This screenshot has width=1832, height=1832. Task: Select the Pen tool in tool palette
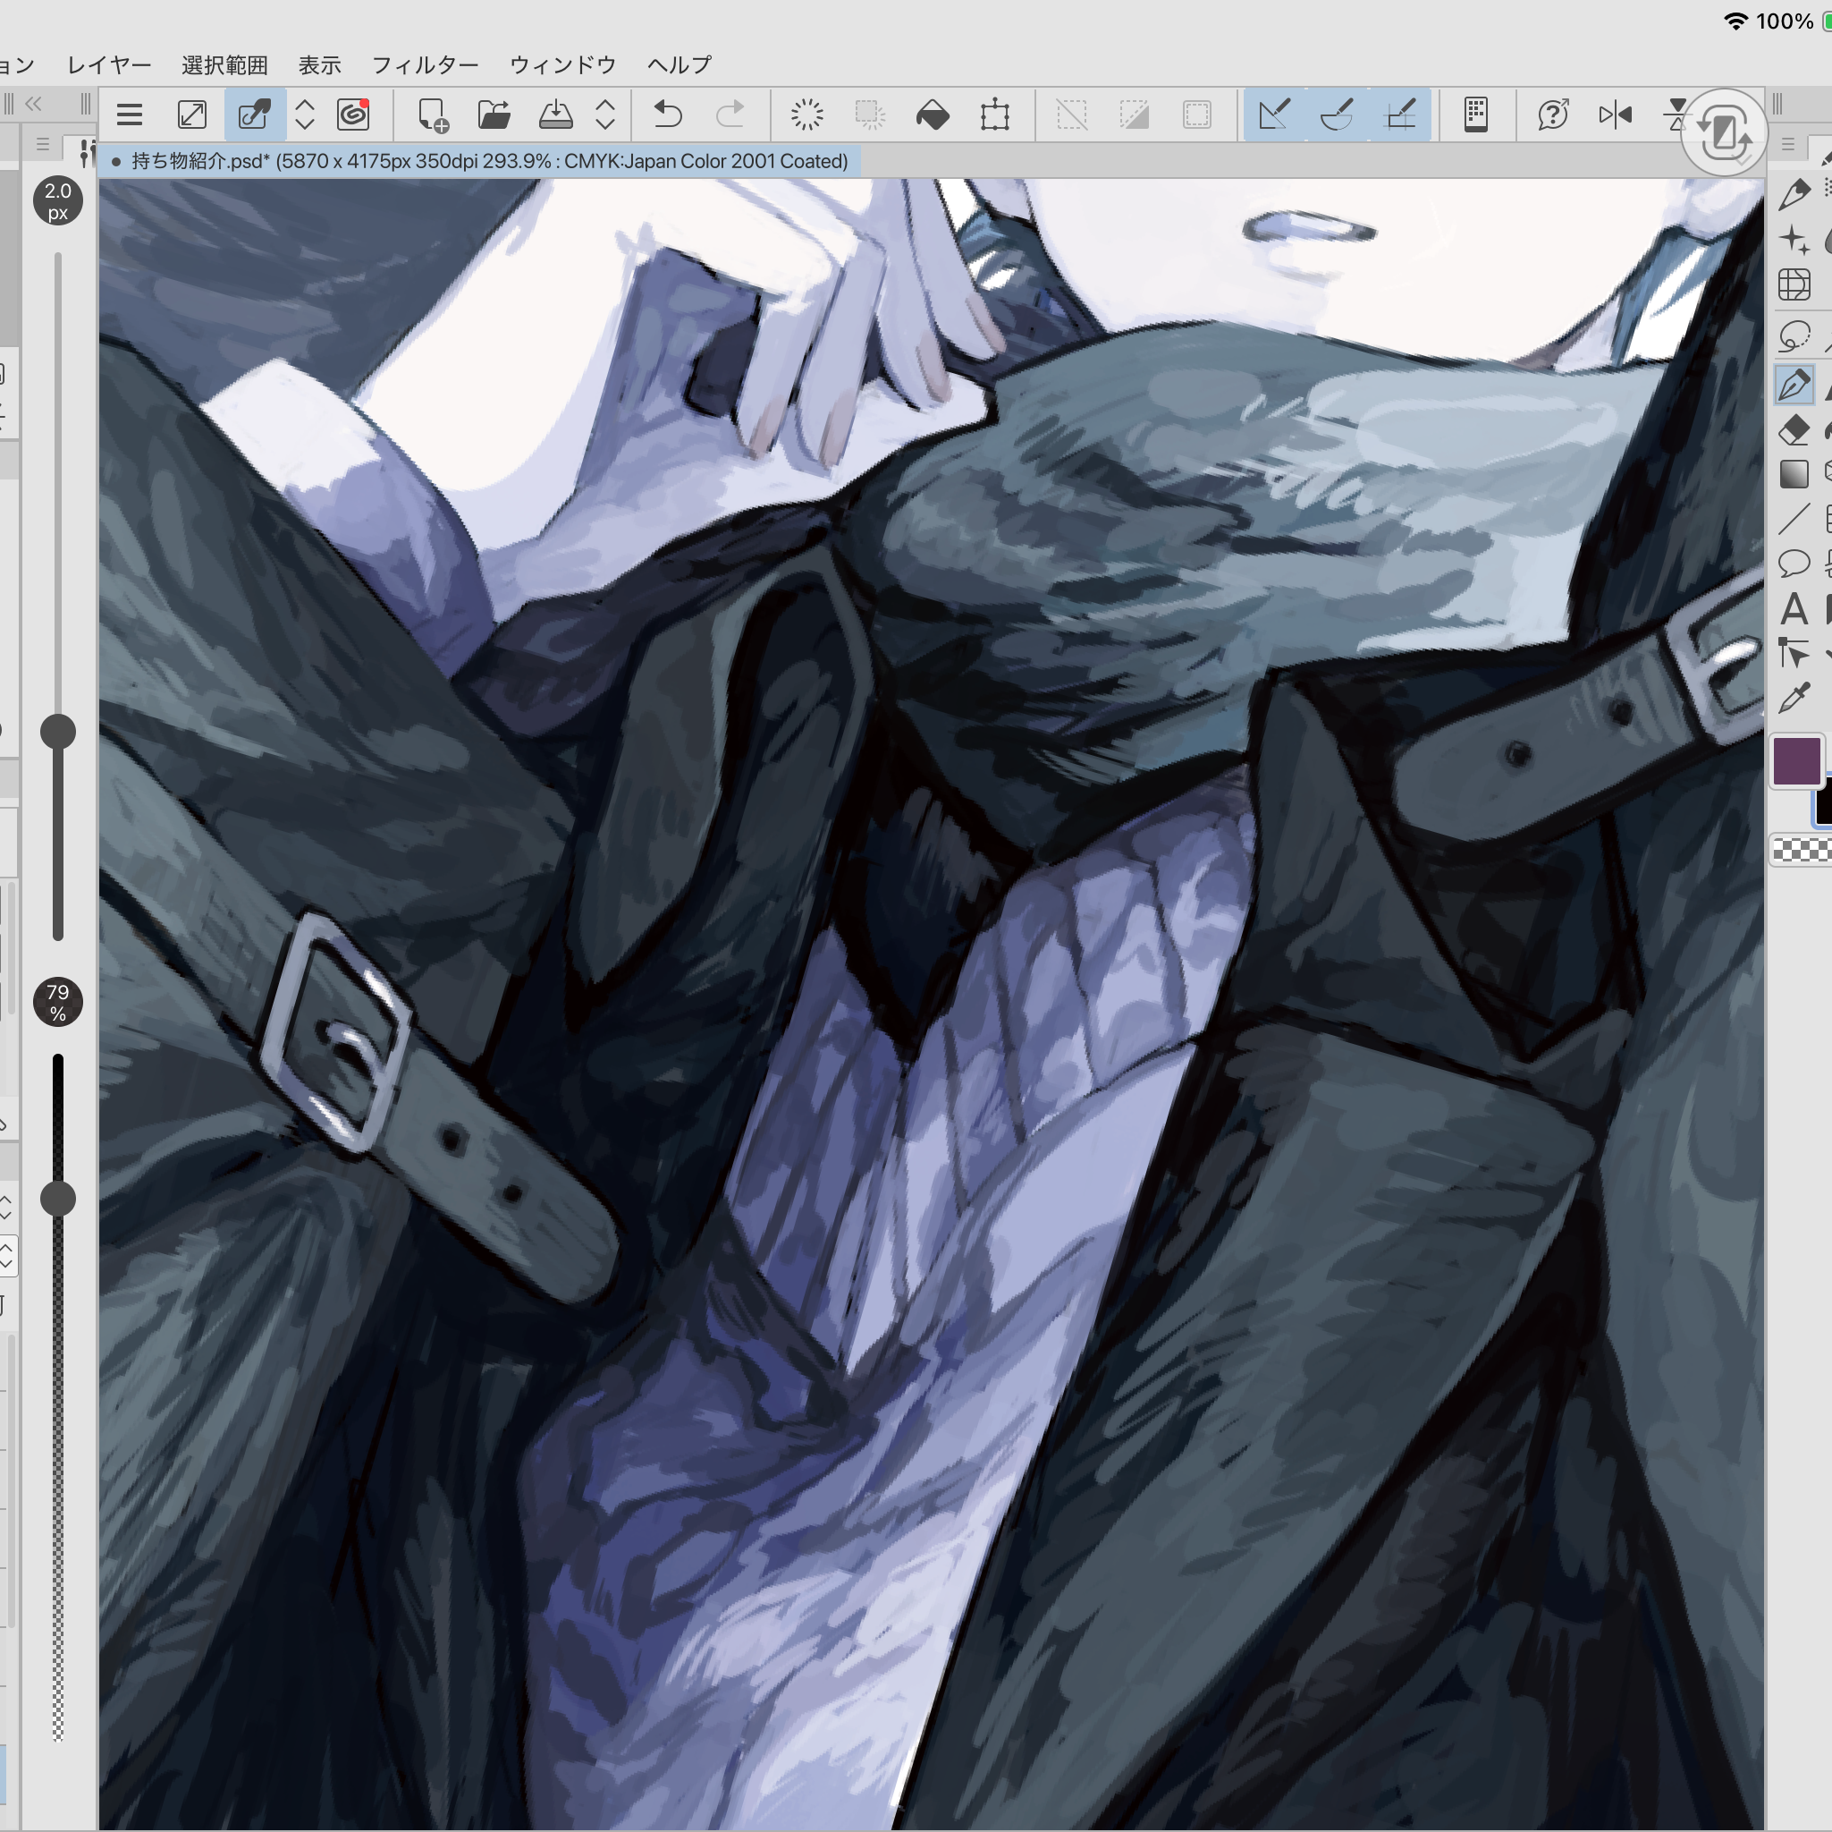1794,386
